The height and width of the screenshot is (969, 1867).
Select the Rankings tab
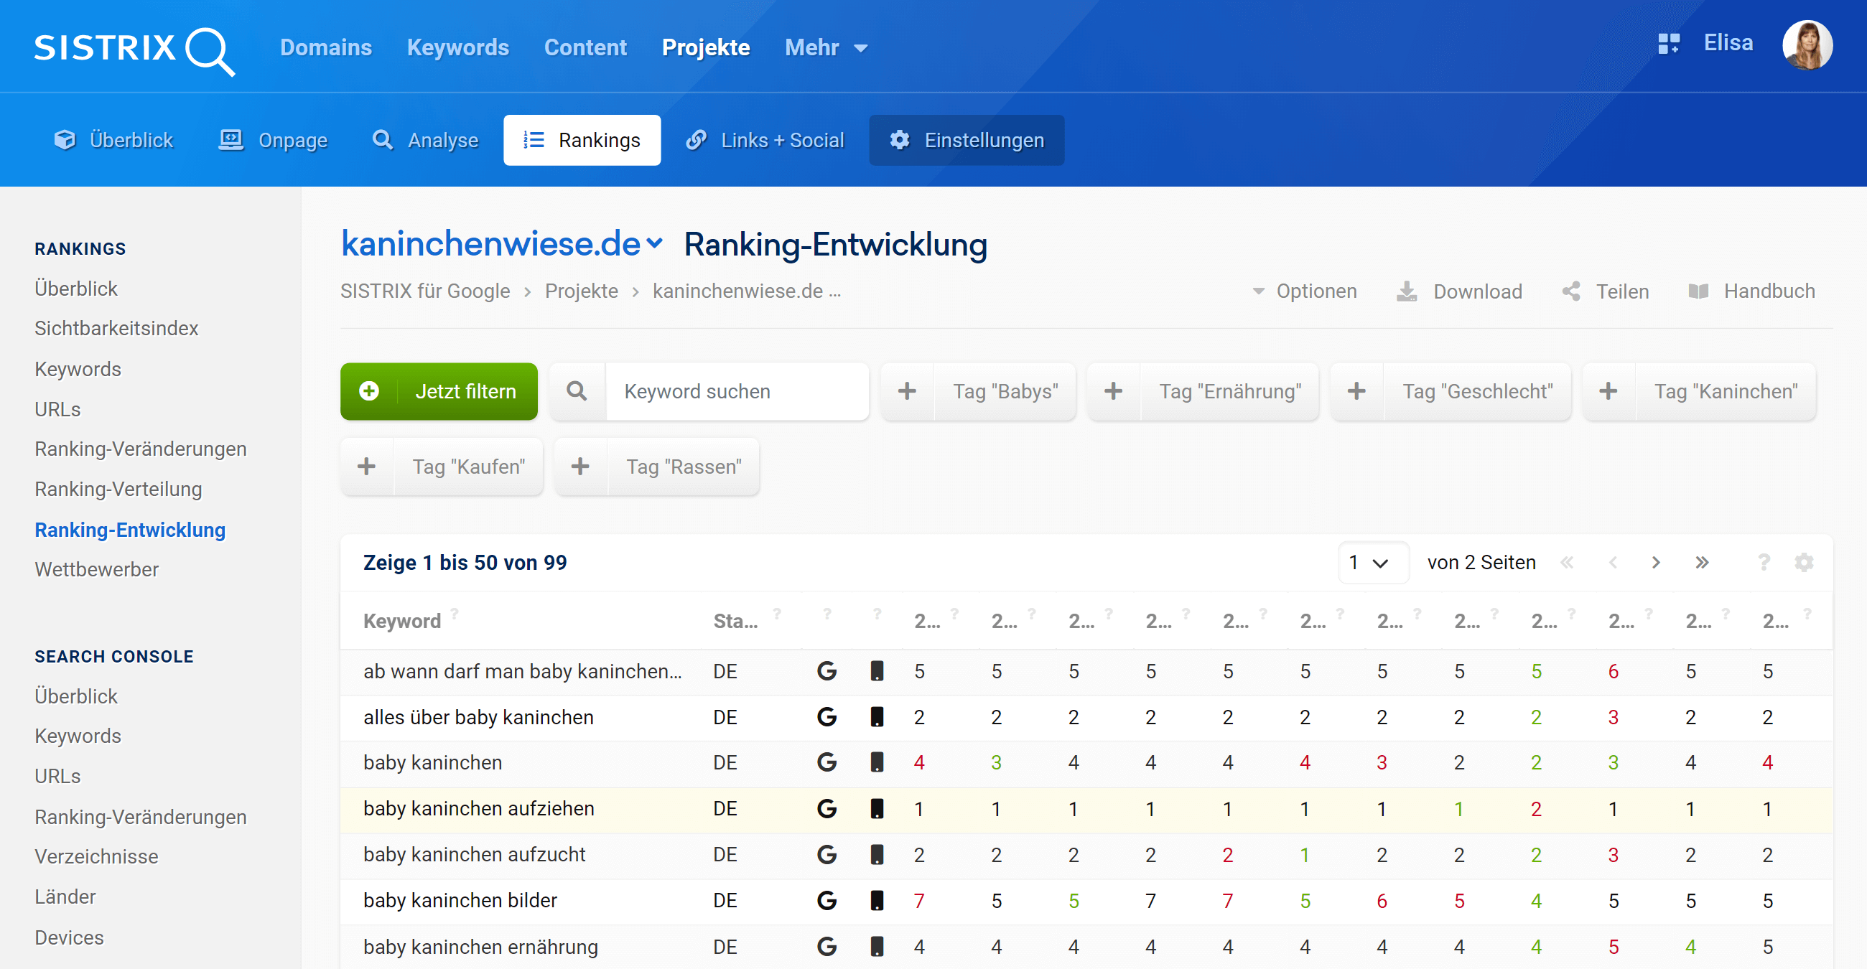[582, 141]
